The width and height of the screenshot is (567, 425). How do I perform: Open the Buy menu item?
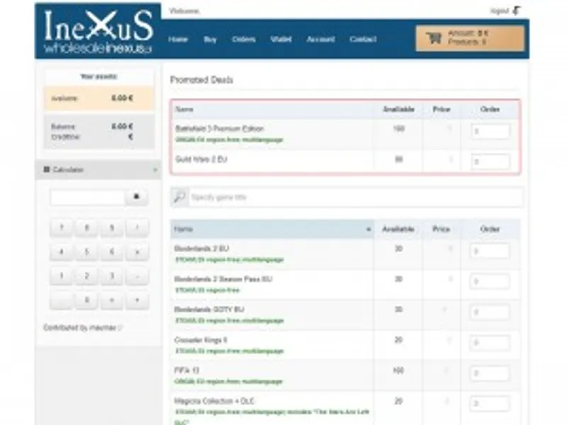210,40
